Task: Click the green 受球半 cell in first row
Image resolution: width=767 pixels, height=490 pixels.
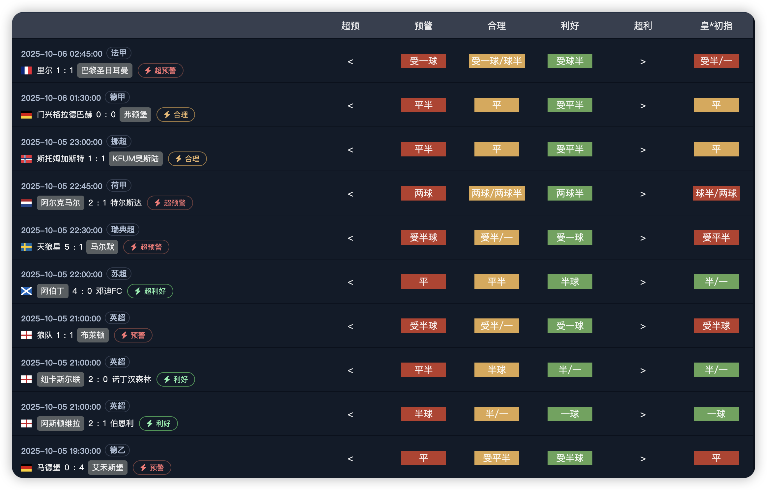Action: click(x=570, y=61)
